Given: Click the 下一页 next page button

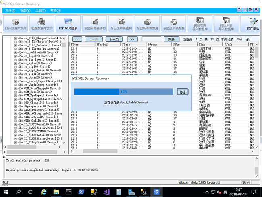Looking at the screenshot, I should 114,39.
